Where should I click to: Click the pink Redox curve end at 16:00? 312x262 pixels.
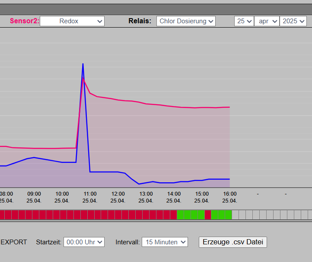(x=229, y=107)
